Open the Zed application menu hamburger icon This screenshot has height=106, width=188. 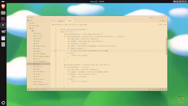[x=29, y=18]
